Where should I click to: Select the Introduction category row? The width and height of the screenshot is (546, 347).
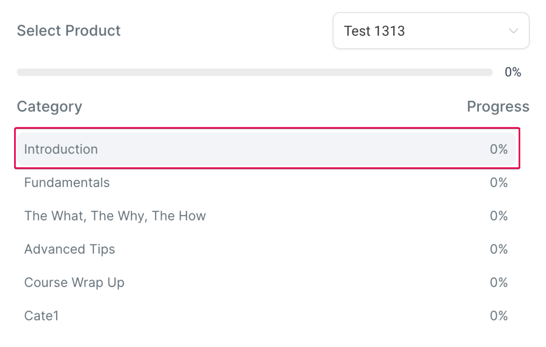(x=266, y=149)
